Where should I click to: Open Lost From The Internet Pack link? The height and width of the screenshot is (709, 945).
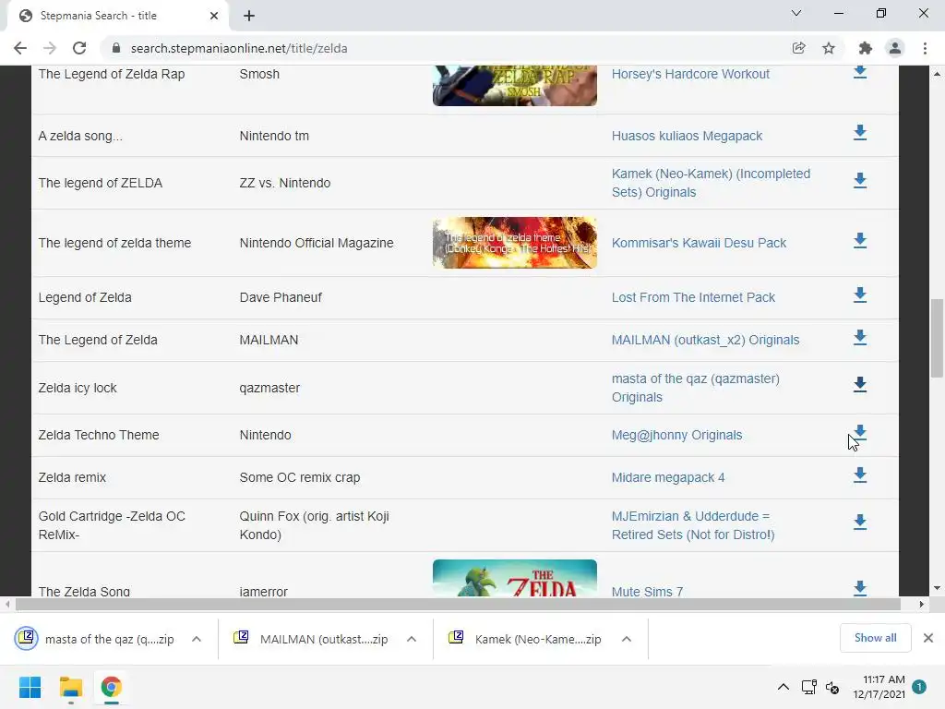[693, 297]
